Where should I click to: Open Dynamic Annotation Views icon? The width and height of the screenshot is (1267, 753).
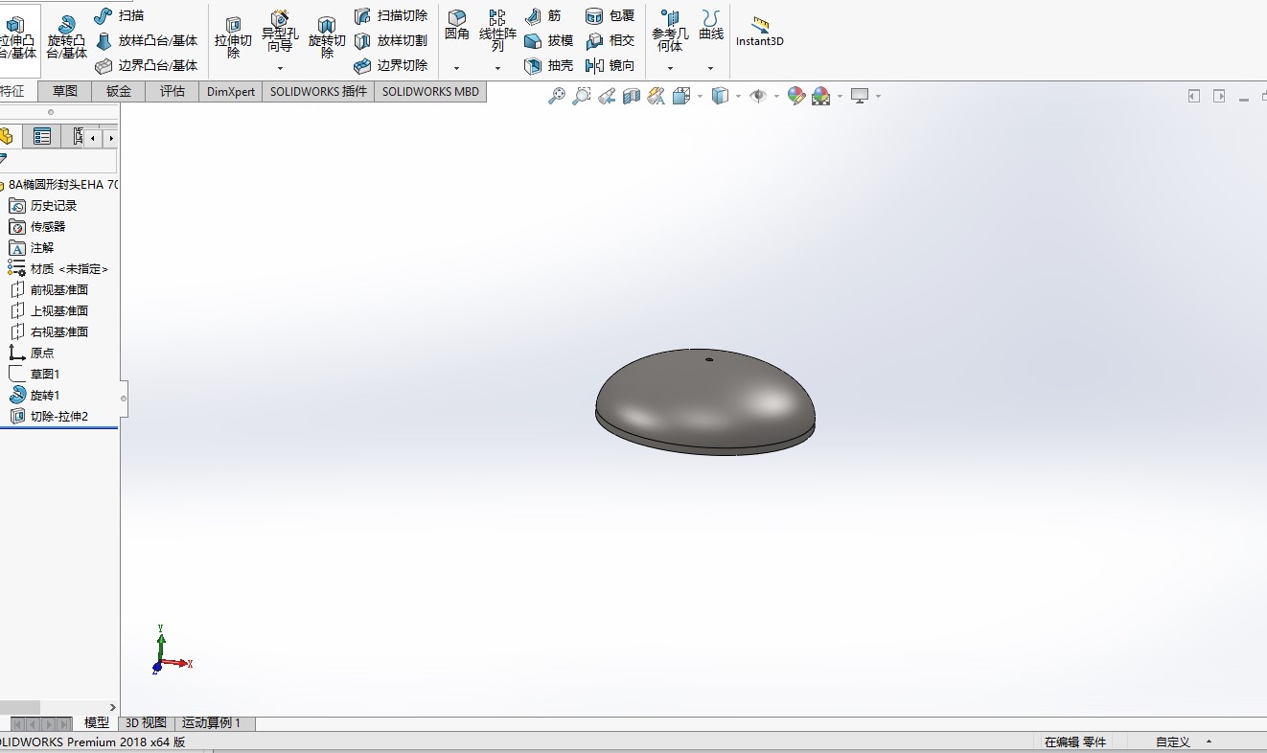657,96
